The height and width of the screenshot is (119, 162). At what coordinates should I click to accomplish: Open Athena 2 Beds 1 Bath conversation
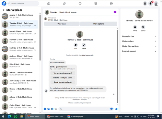click(x=19, y=98)
